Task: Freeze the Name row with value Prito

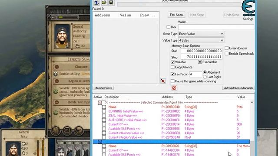Action: tap(104, 107)
